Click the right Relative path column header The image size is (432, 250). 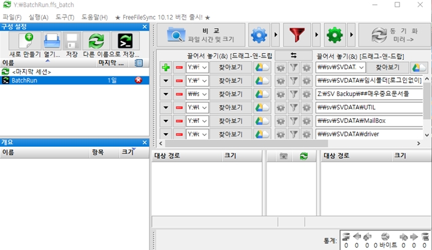[x=356, y=156]
